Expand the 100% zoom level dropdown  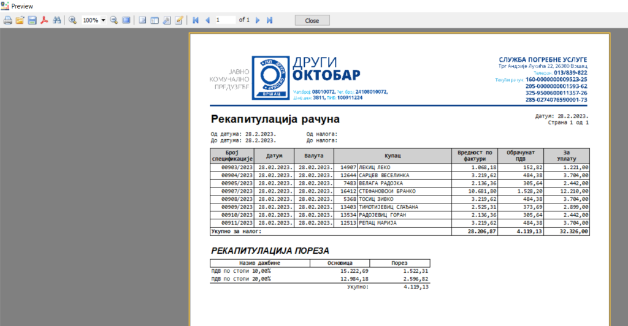(x=103, y=20)
